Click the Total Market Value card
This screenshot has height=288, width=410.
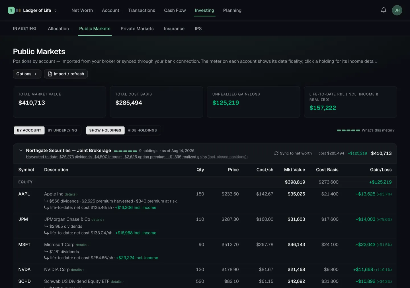59,102
